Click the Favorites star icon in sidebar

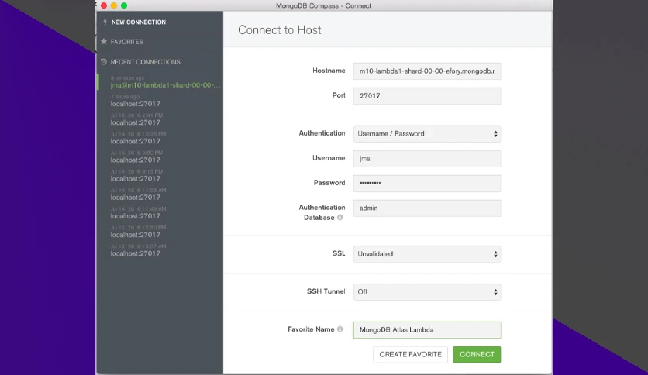(x=104, y=41)
